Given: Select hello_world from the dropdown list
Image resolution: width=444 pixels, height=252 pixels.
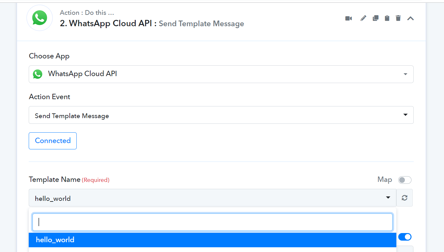Looking at the screenshot, I should coord(212,240).
